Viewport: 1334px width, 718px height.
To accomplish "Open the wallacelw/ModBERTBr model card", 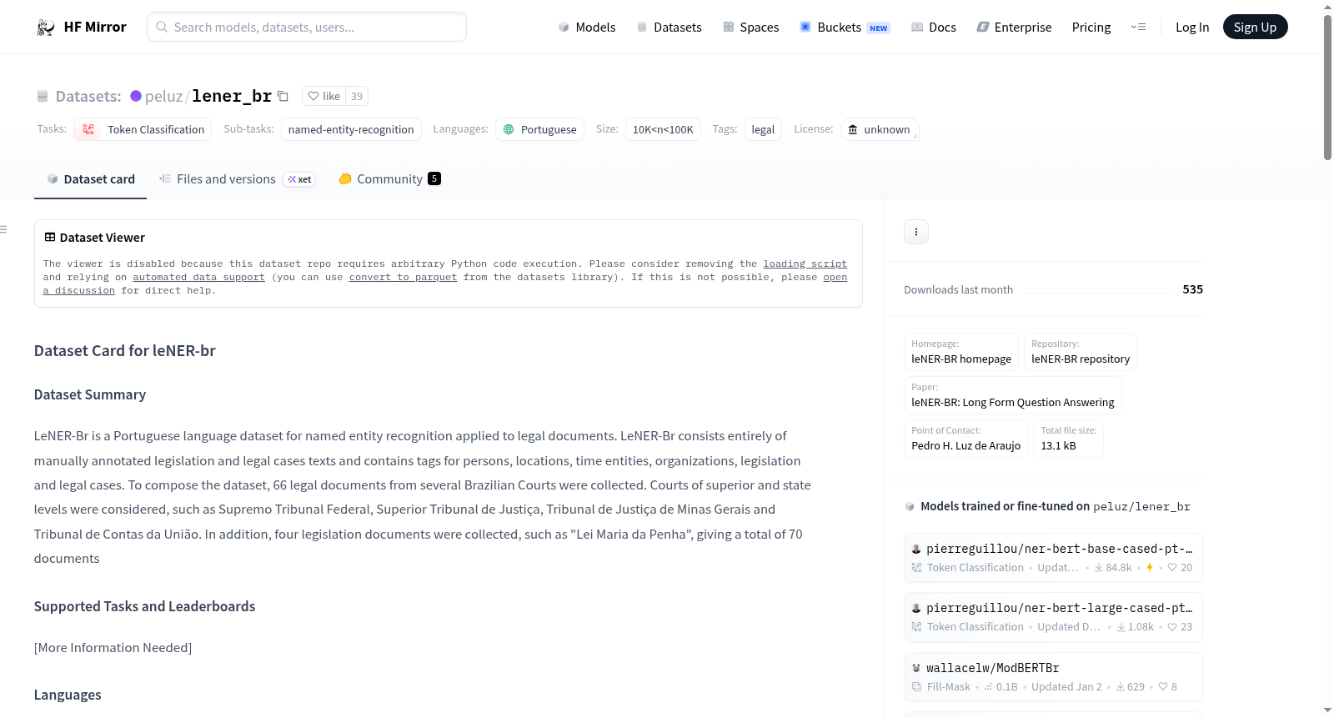I will pos(1053,677).
